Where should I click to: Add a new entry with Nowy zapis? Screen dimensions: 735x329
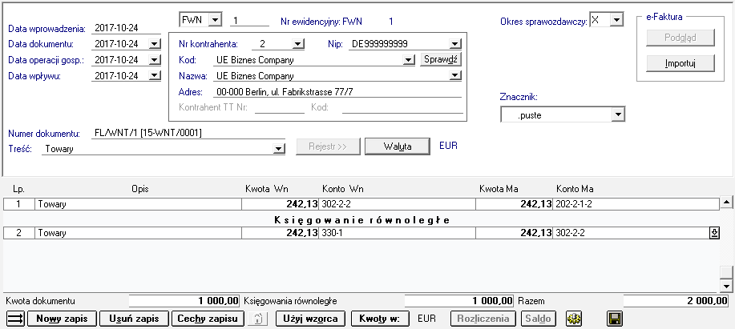click(62, 319)
